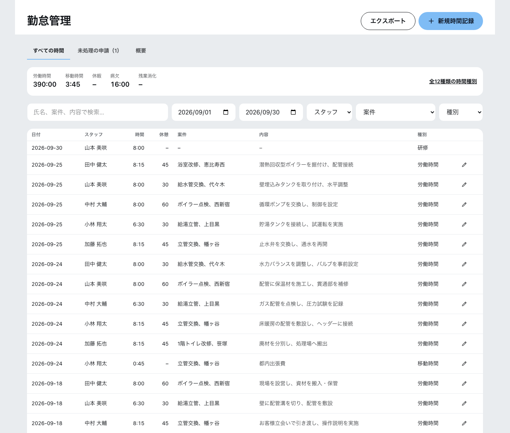Focus the 氏名、案件、内容 search field
Screen dimensions: 510x433
(97, 112)
